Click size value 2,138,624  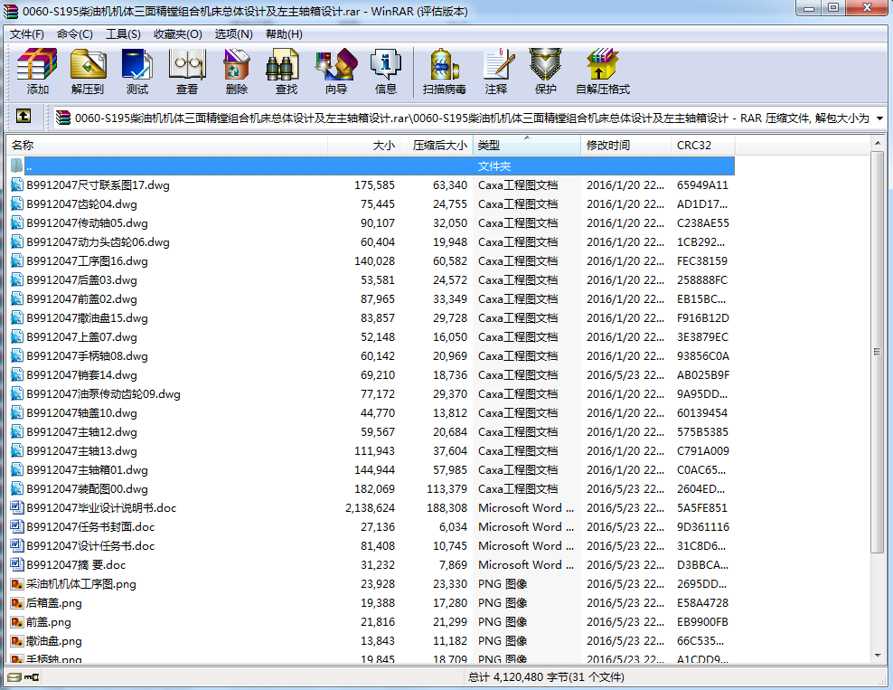click(x=370, y=507)
